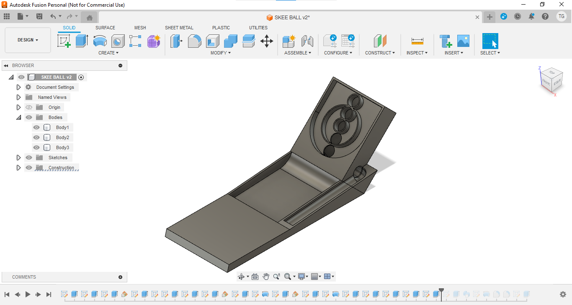Select the Create Sketch tool
This screenshot has height=305, width=572.
click(64, 41)
